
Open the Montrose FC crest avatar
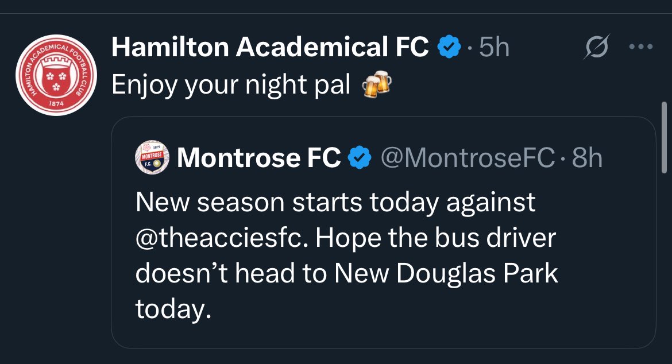pyautogui.click(x=152, y=157)
